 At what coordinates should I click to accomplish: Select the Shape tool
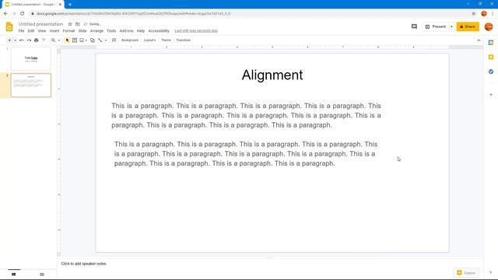click(x=93, y=40)
